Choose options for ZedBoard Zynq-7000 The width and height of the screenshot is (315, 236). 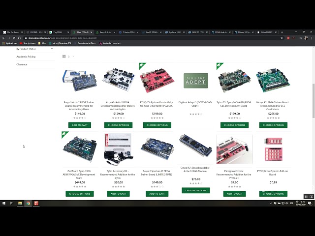[x=80, y=194]
